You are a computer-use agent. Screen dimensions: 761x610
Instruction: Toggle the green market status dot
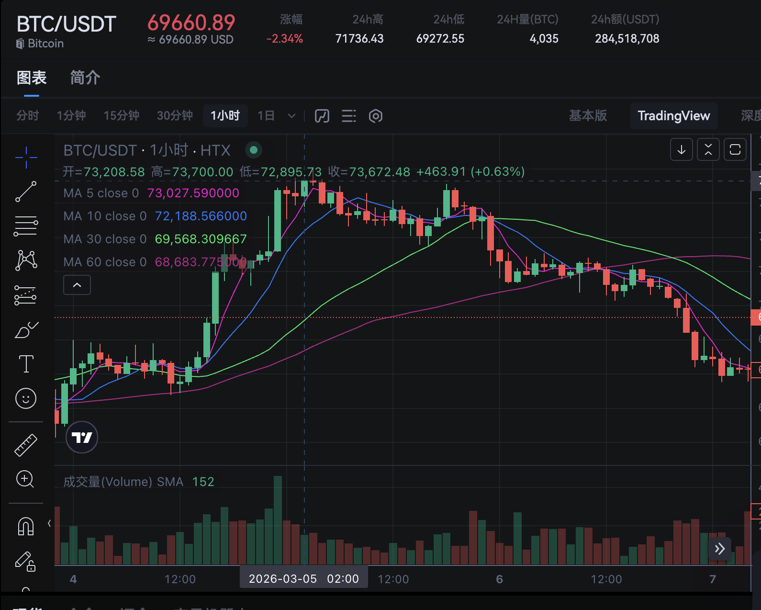(254, 150)
